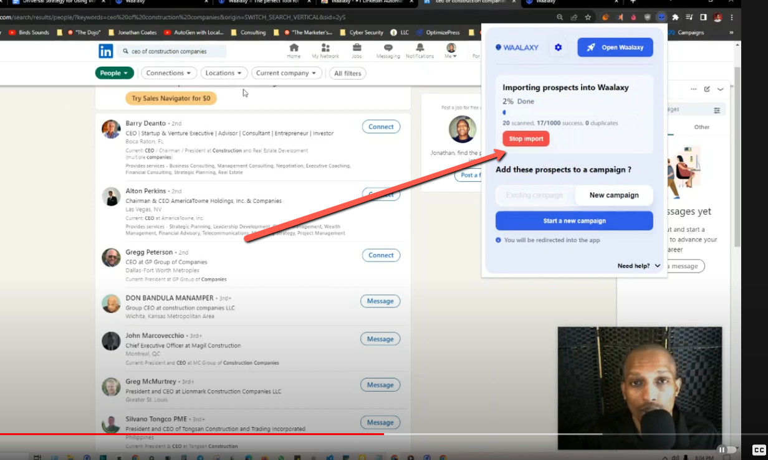Open LinkedIn Messaging
Image resolution: width=768 pixels, height=460 pixels.
(x=388, y=51)
